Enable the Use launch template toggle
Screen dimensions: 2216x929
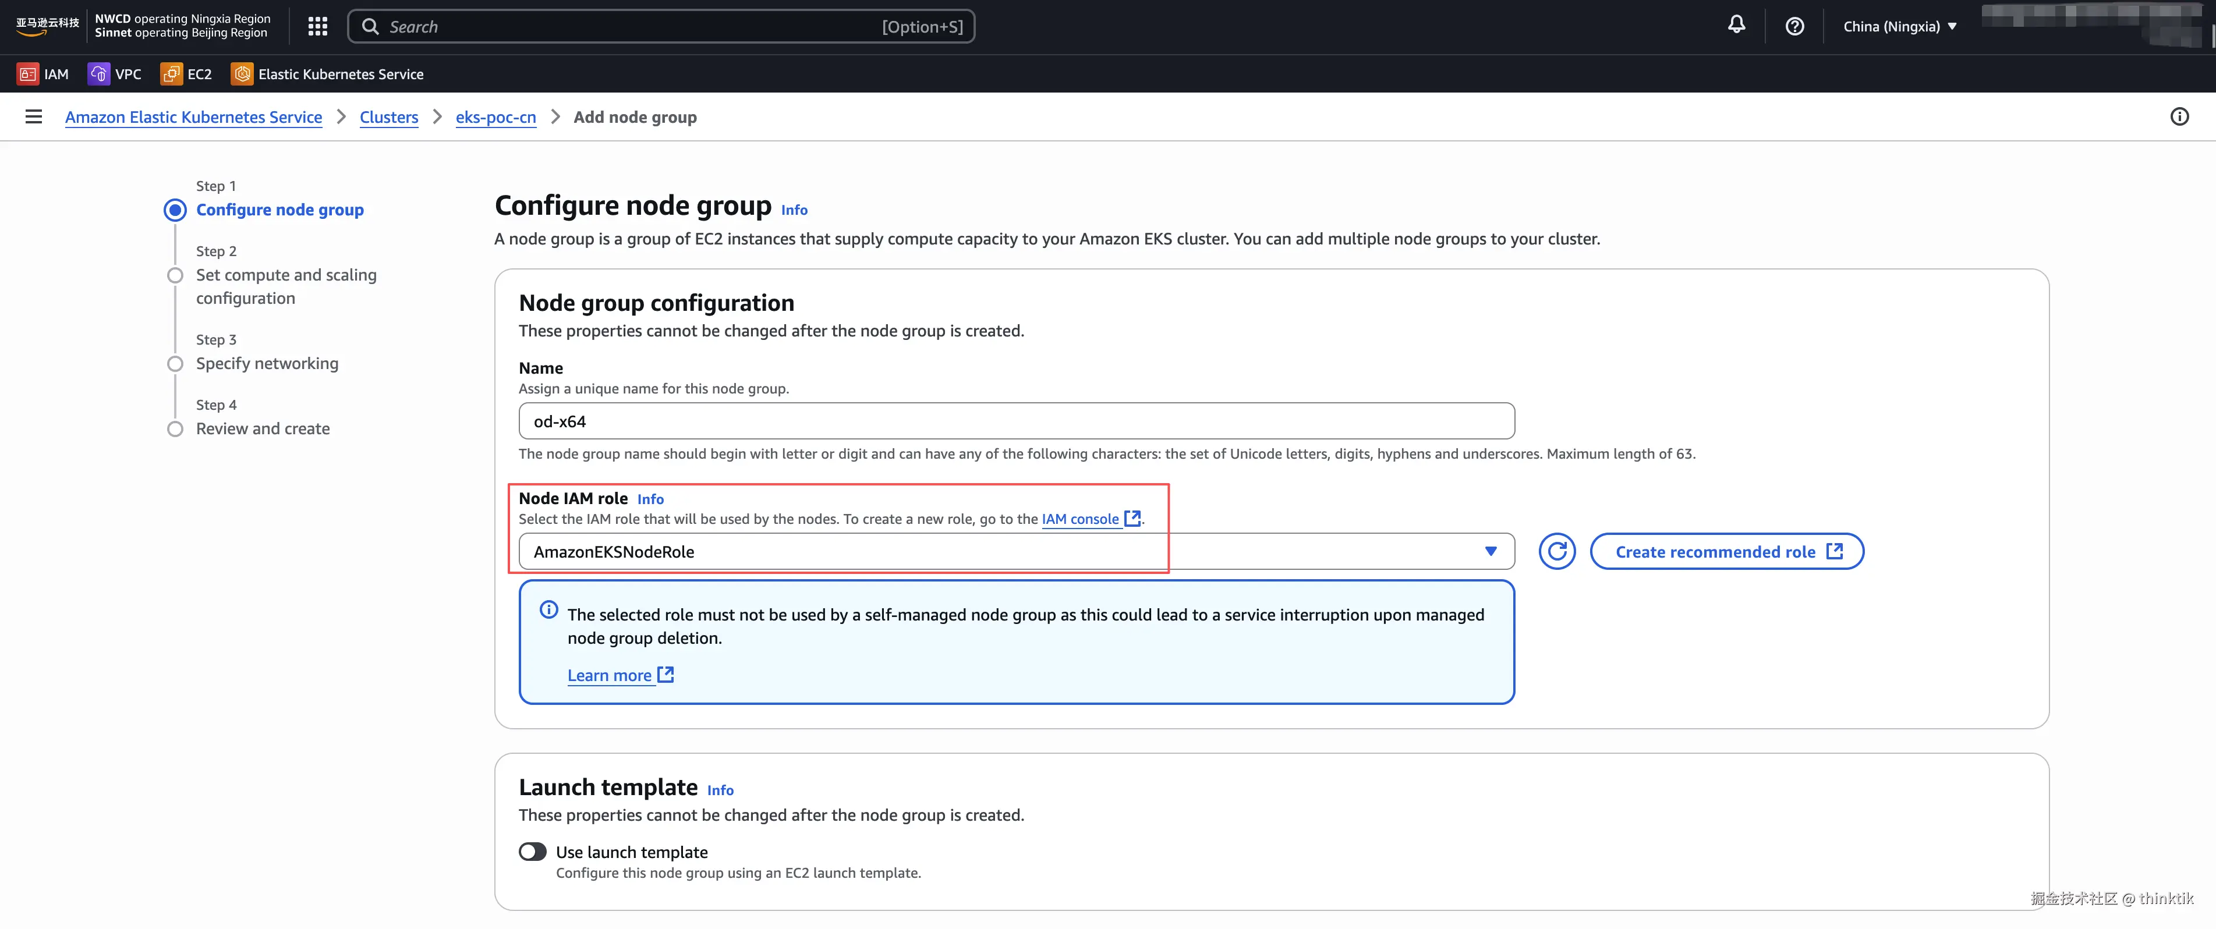click(533, 852)
